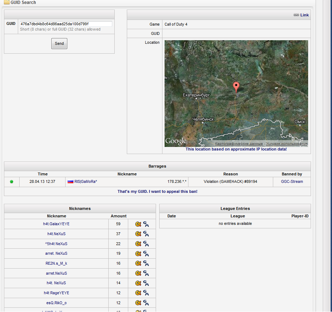Click the RIS|GaMoRa* nickname link
The height and width of the screenshot is (312, 332).
coord(86,182)
